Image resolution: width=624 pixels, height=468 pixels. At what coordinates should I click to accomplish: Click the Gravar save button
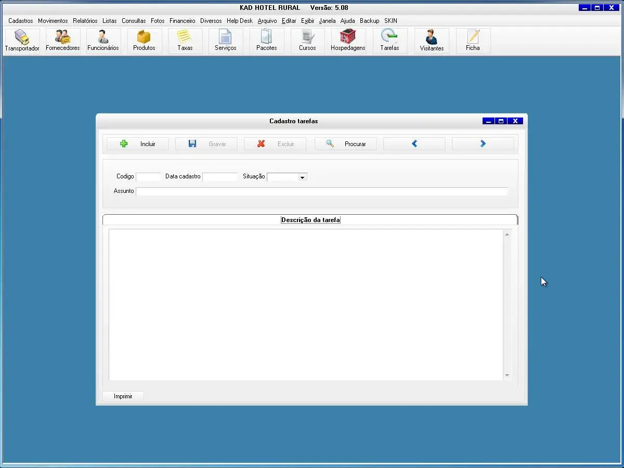(x=206, y=144)
